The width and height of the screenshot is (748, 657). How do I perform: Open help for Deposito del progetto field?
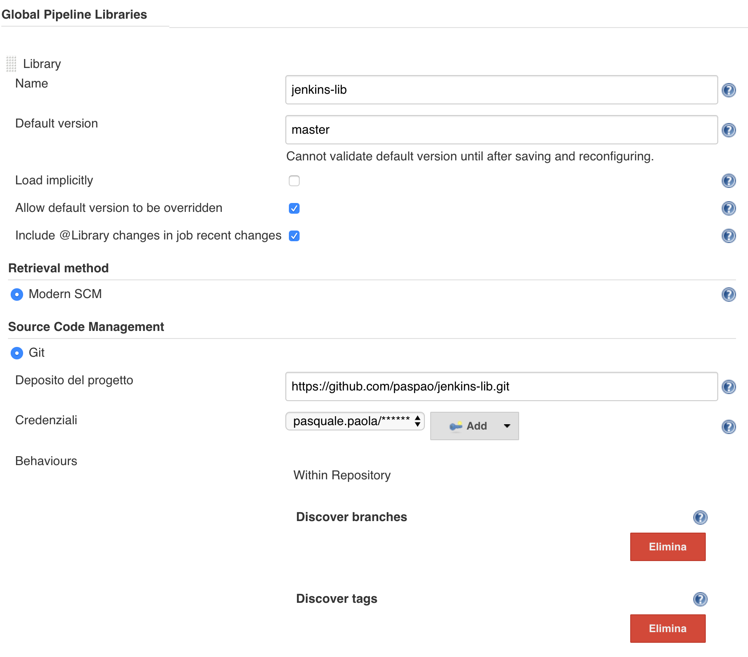(728, 387)
